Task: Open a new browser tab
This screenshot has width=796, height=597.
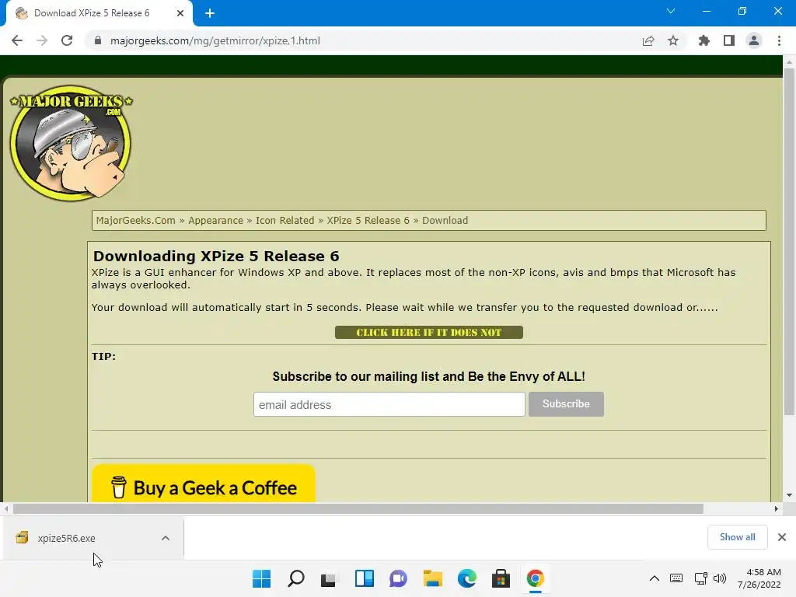Action: point(210,13)
